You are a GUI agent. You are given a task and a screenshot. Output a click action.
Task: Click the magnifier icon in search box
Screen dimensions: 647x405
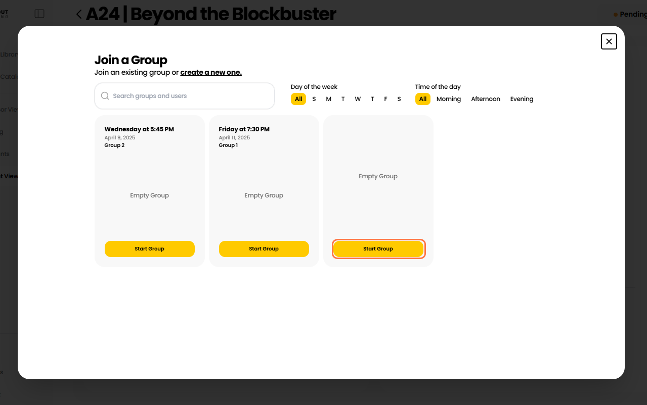click(105, 96)
